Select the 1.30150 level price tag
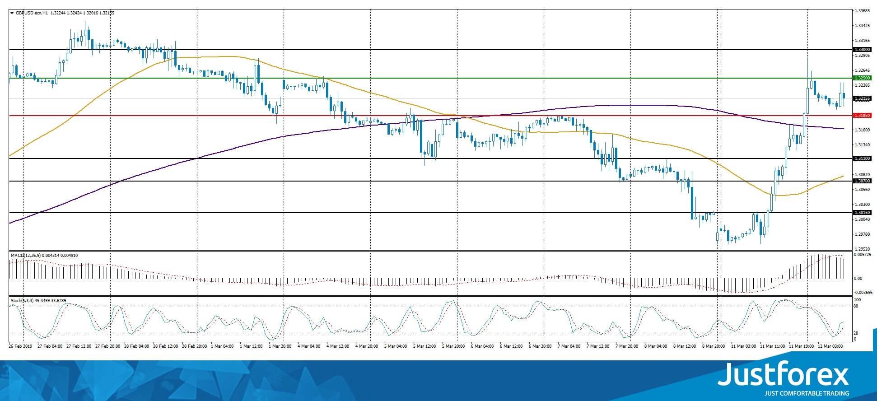877x401 pixels. (862, 212)
